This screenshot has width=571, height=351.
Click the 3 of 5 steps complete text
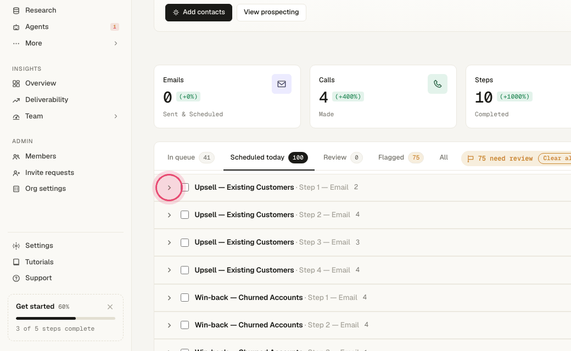55,329
